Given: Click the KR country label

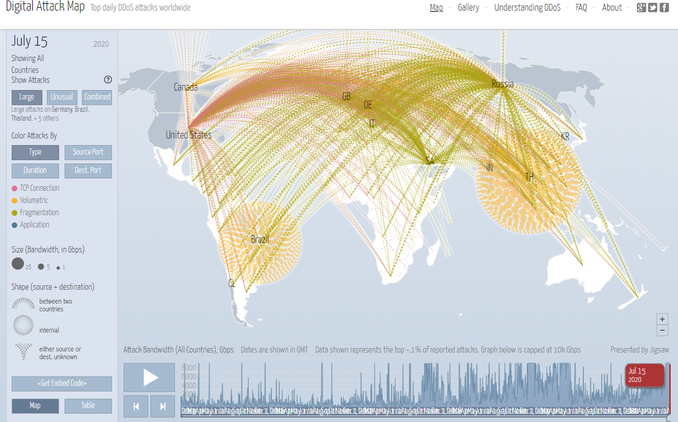Looking at the screenshot, I should point(565,137).
